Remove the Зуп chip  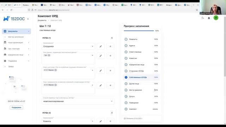[x=49, y=55]
